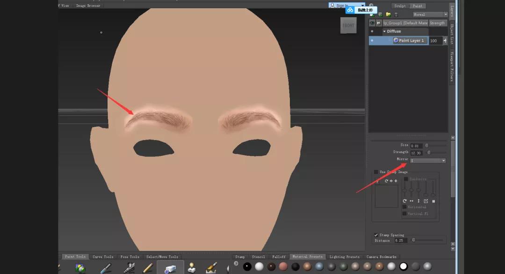Open the Mirror dropdown

428,161
